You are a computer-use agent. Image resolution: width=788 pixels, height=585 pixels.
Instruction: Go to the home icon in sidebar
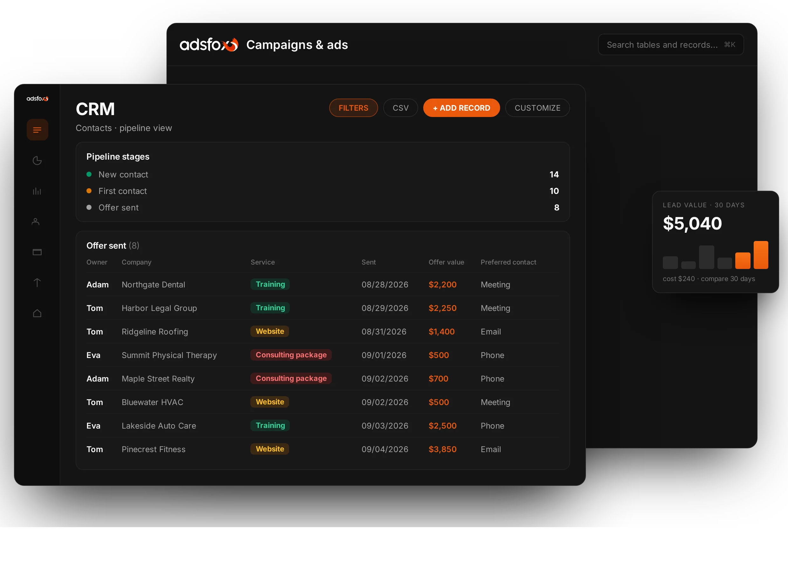coord(37,313)
